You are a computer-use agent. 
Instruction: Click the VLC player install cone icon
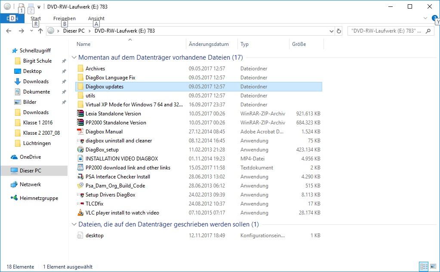point(80,213)
